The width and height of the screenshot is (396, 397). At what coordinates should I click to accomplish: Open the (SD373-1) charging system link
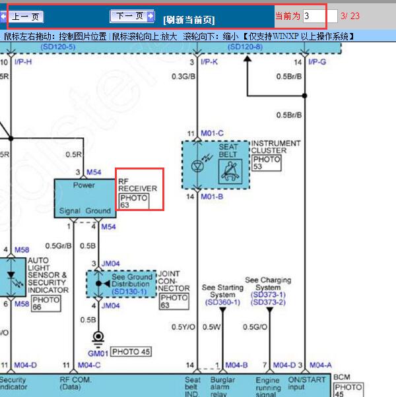point(268,295)
